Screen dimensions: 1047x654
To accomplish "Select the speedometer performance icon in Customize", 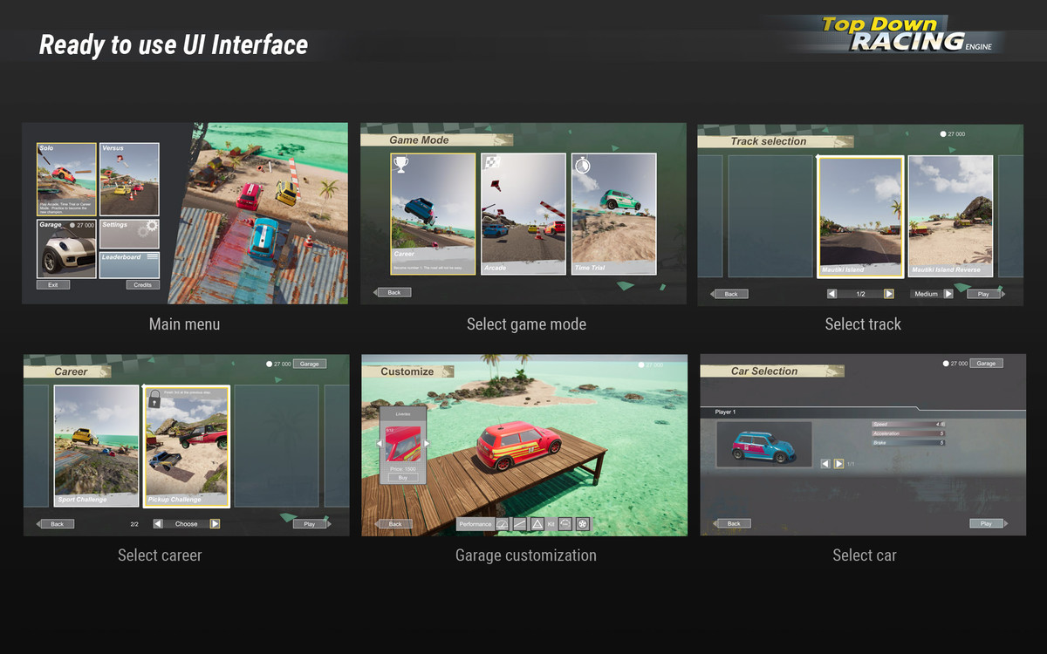I will coord(502,524).
